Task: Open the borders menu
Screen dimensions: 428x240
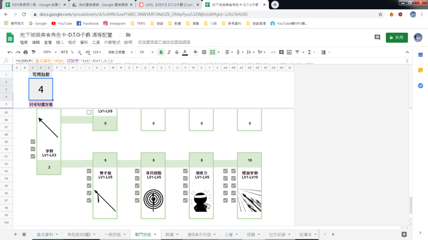Action: pyautogui.click(x=204, y=52)
